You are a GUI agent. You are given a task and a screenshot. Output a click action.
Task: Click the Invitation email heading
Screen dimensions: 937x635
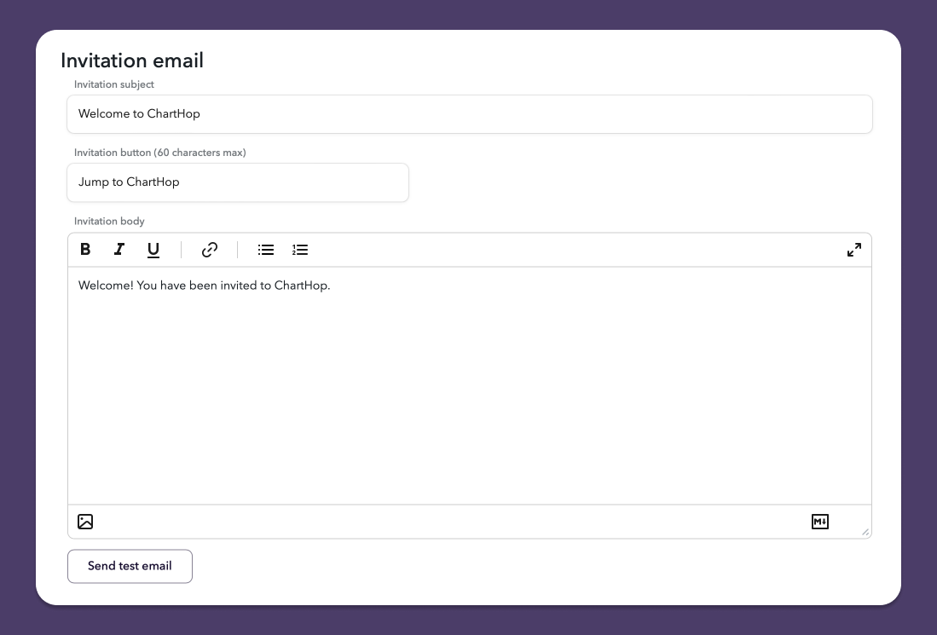coord(131,61)
